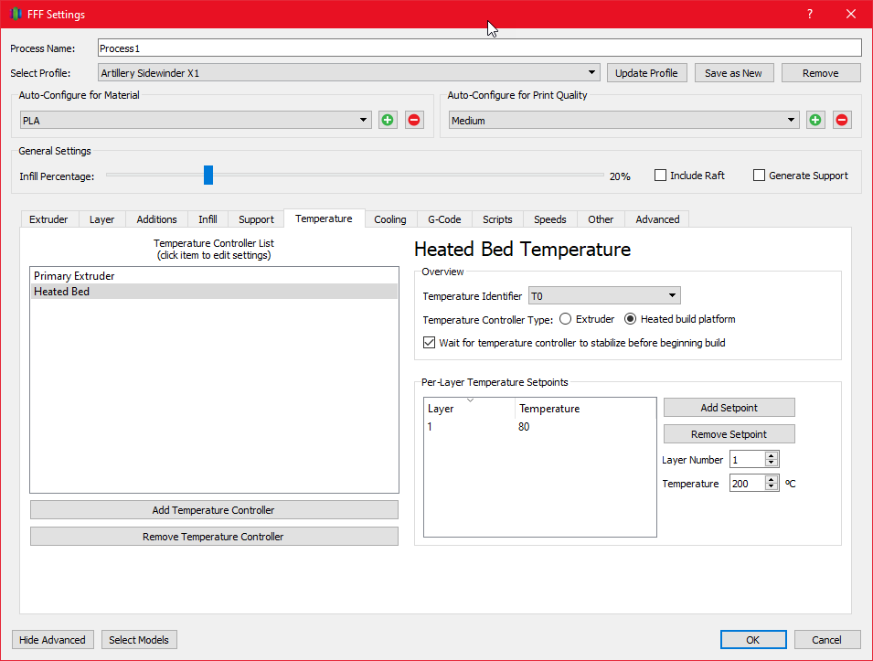Screen dimensions: 873x661
Task: Remove the PLA material configuration (red minus)
Action: (x=414, y=120)
